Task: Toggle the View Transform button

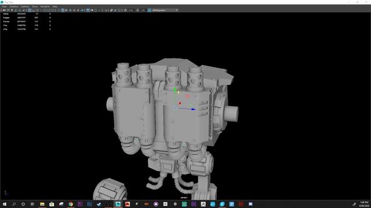Action: [x=150, y=10]
